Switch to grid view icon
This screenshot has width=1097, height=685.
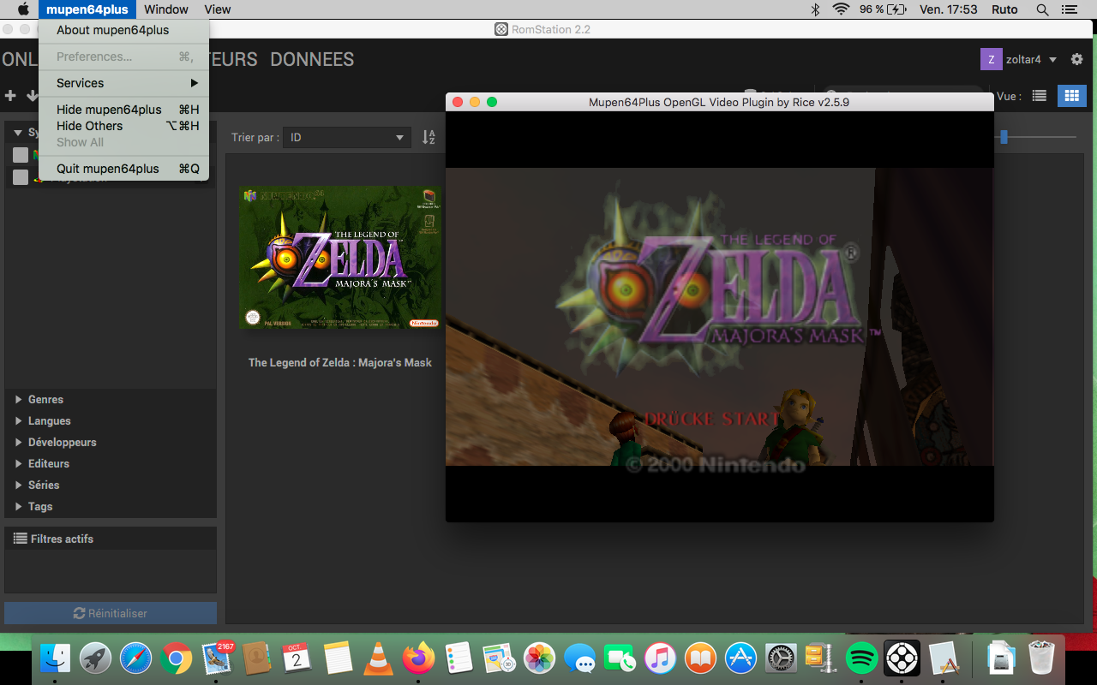point(1071,96)
